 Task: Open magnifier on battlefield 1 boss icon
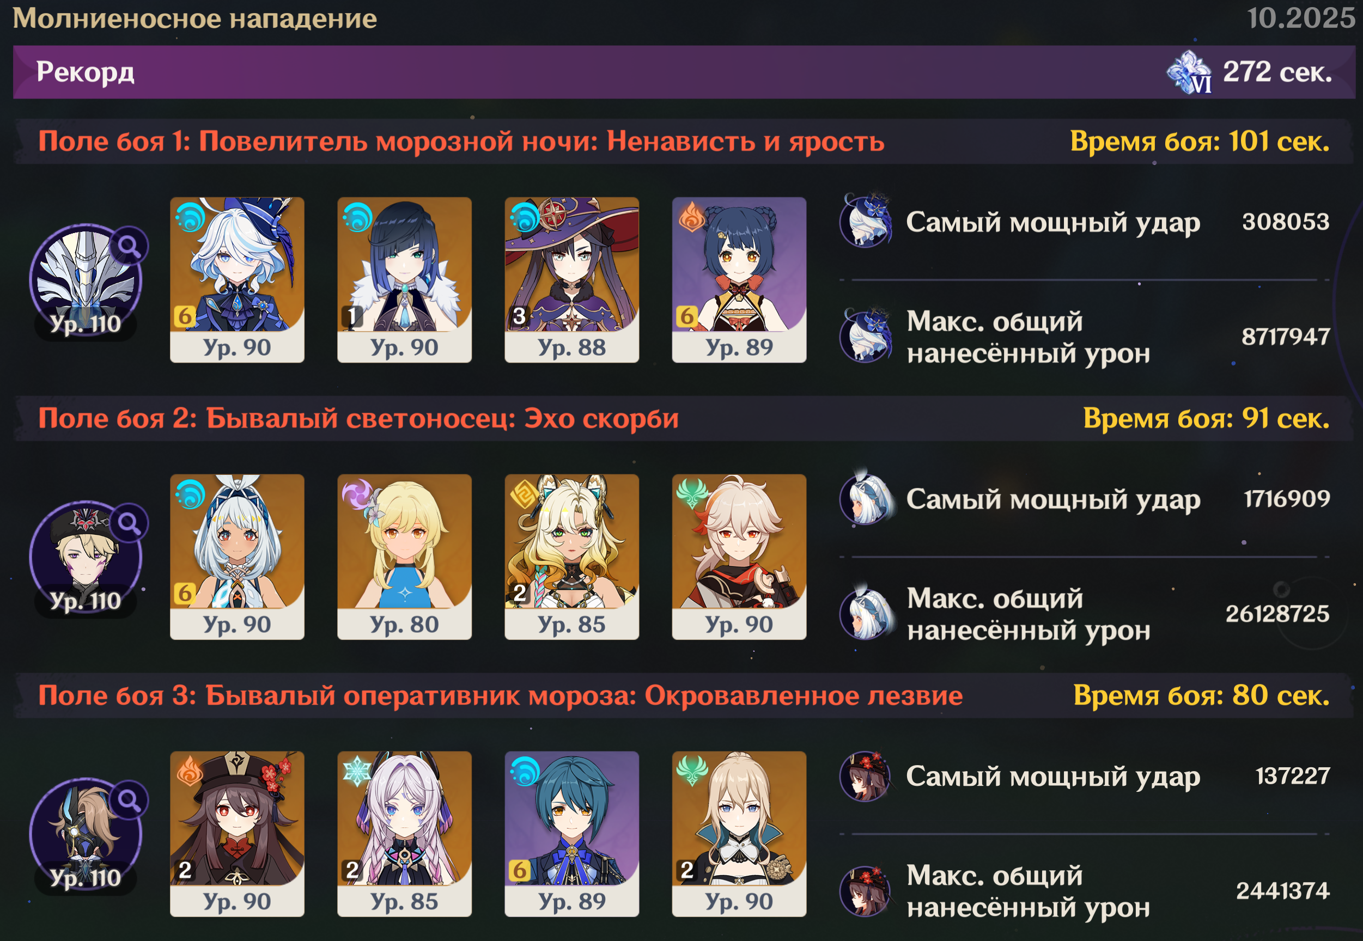[129, 245]
